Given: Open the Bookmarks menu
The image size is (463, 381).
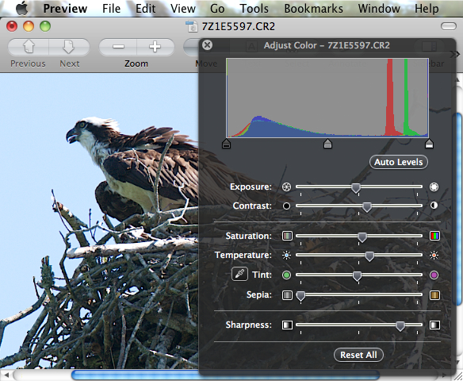Looking at the screenshot, I should (314, 8).
